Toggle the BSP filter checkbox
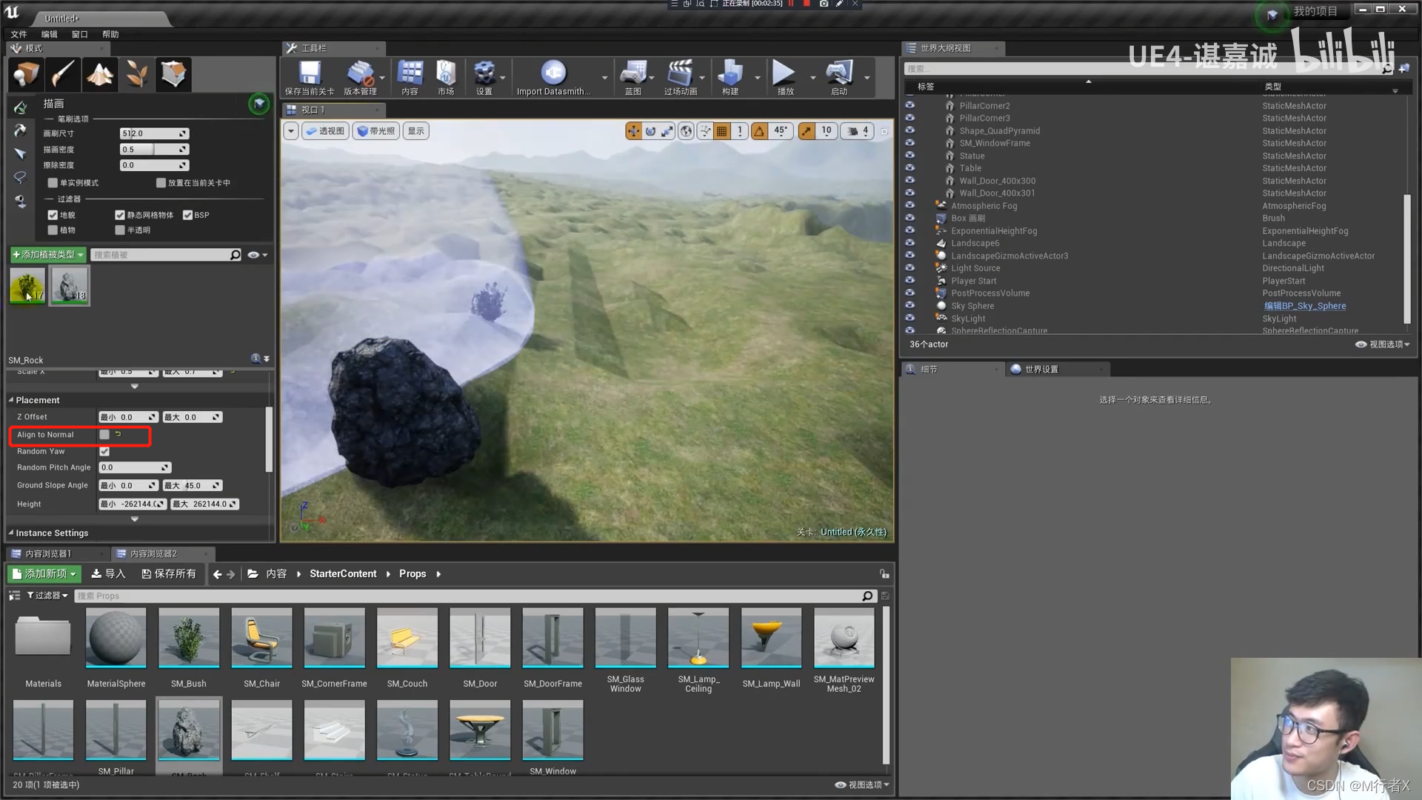 pos(188,215)
